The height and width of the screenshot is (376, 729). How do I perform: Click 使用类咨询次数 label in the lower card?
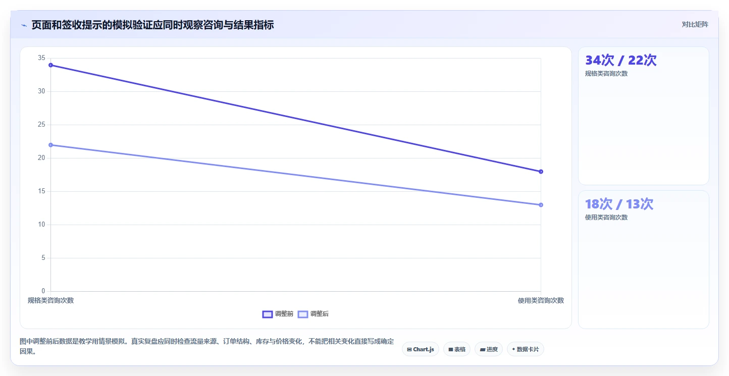pos(606,218)
